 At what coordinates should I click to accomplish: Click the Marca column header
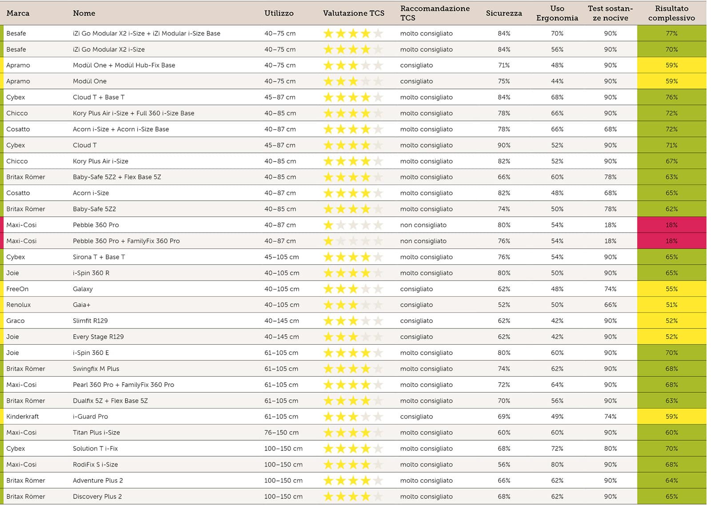tap(18, 13)
